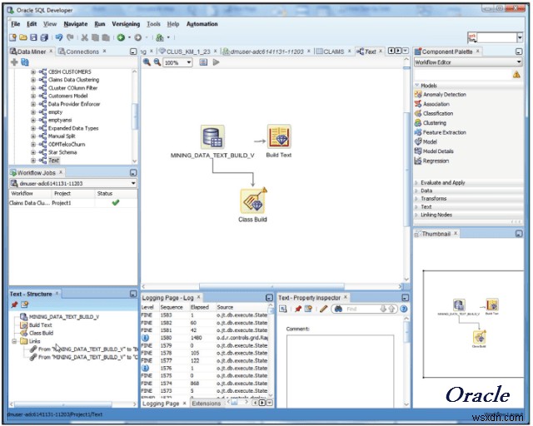Screen dimensions: 533x426
Task: Click the blue refresh icon beside the plus in Data Miner
Action: pos(25,62)
